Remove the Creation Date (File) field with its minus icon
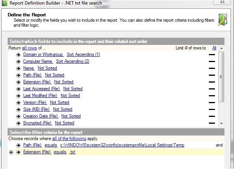The height and width of the screenshot is (169, 234). [x=212, y=116]
